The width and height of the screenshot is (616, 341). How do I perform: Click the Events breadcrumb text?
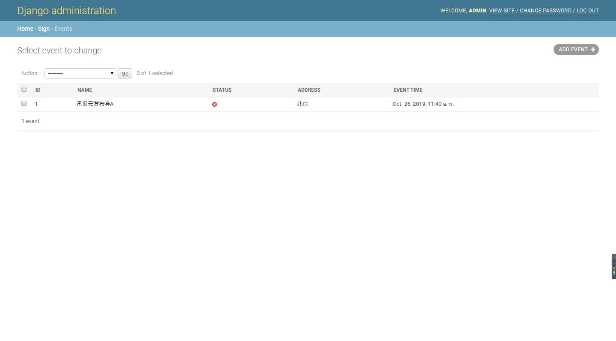pos(63,29)
